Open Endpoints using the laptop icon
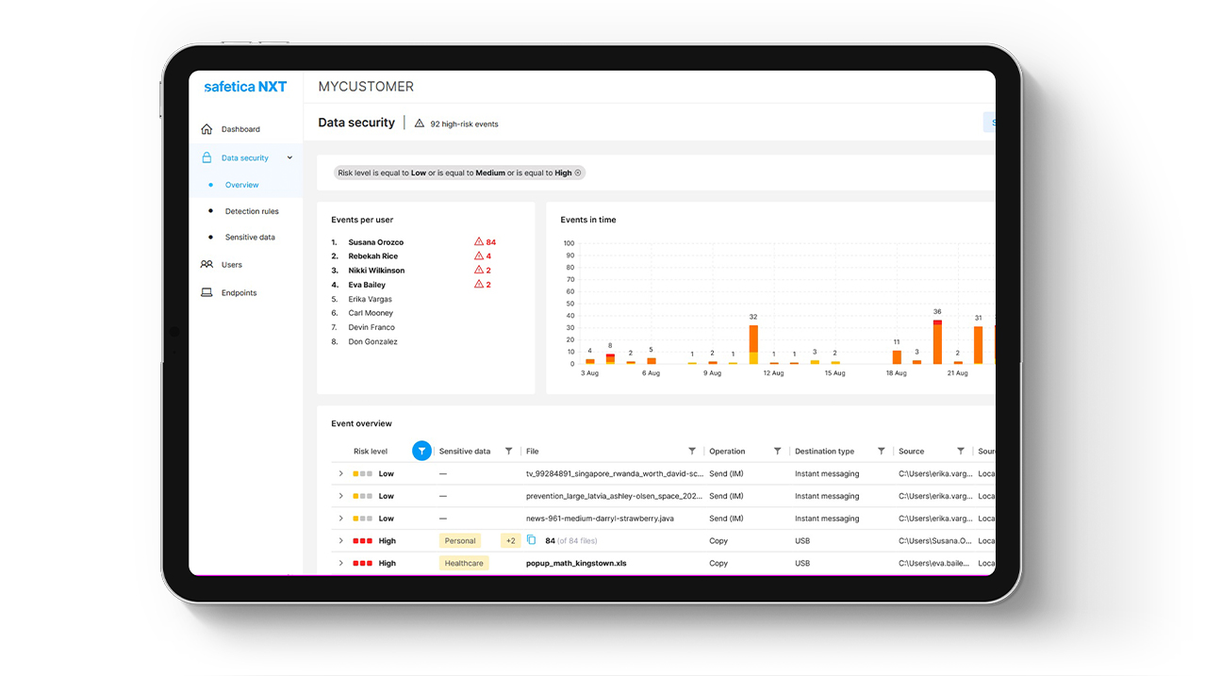 point(206,292)
